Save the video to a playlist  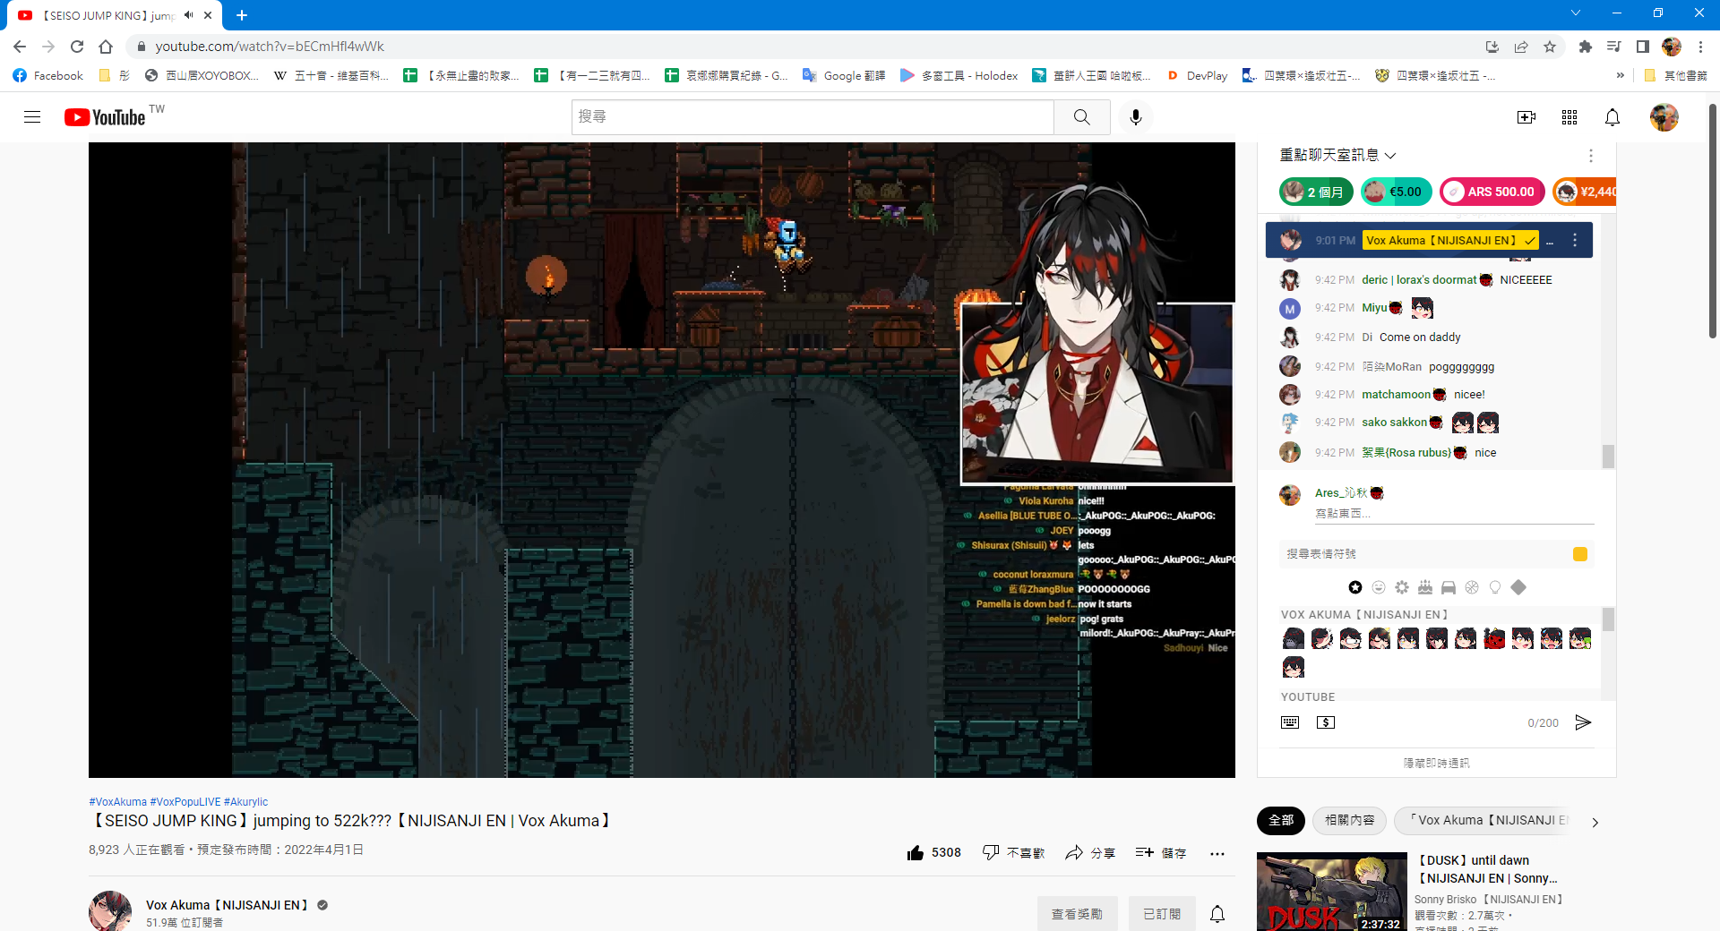[1161, 853]
